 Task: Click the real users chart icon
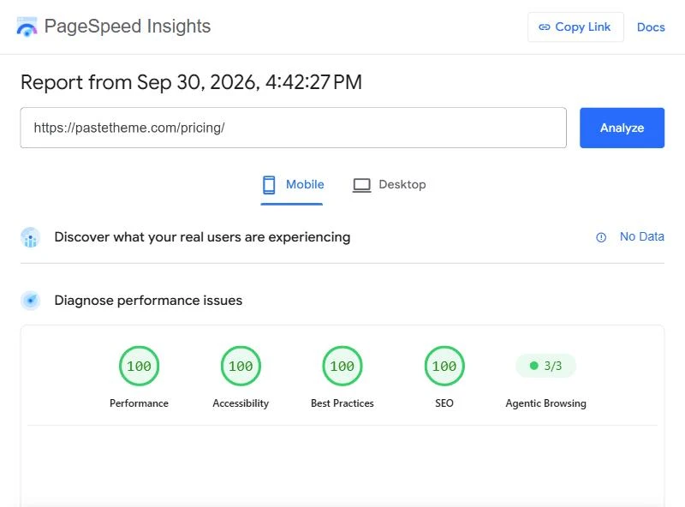(30, 237)
